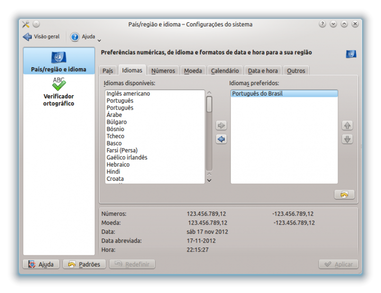
Task: Click the scroll-up arrow of available languages list
Action: (x=209, y=93)
